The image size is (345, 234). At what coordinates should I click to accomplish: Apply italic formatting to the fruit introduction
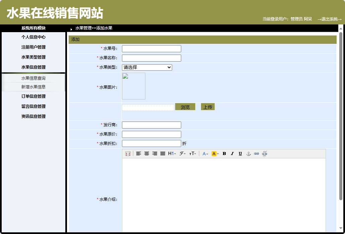tap(232, 154)
